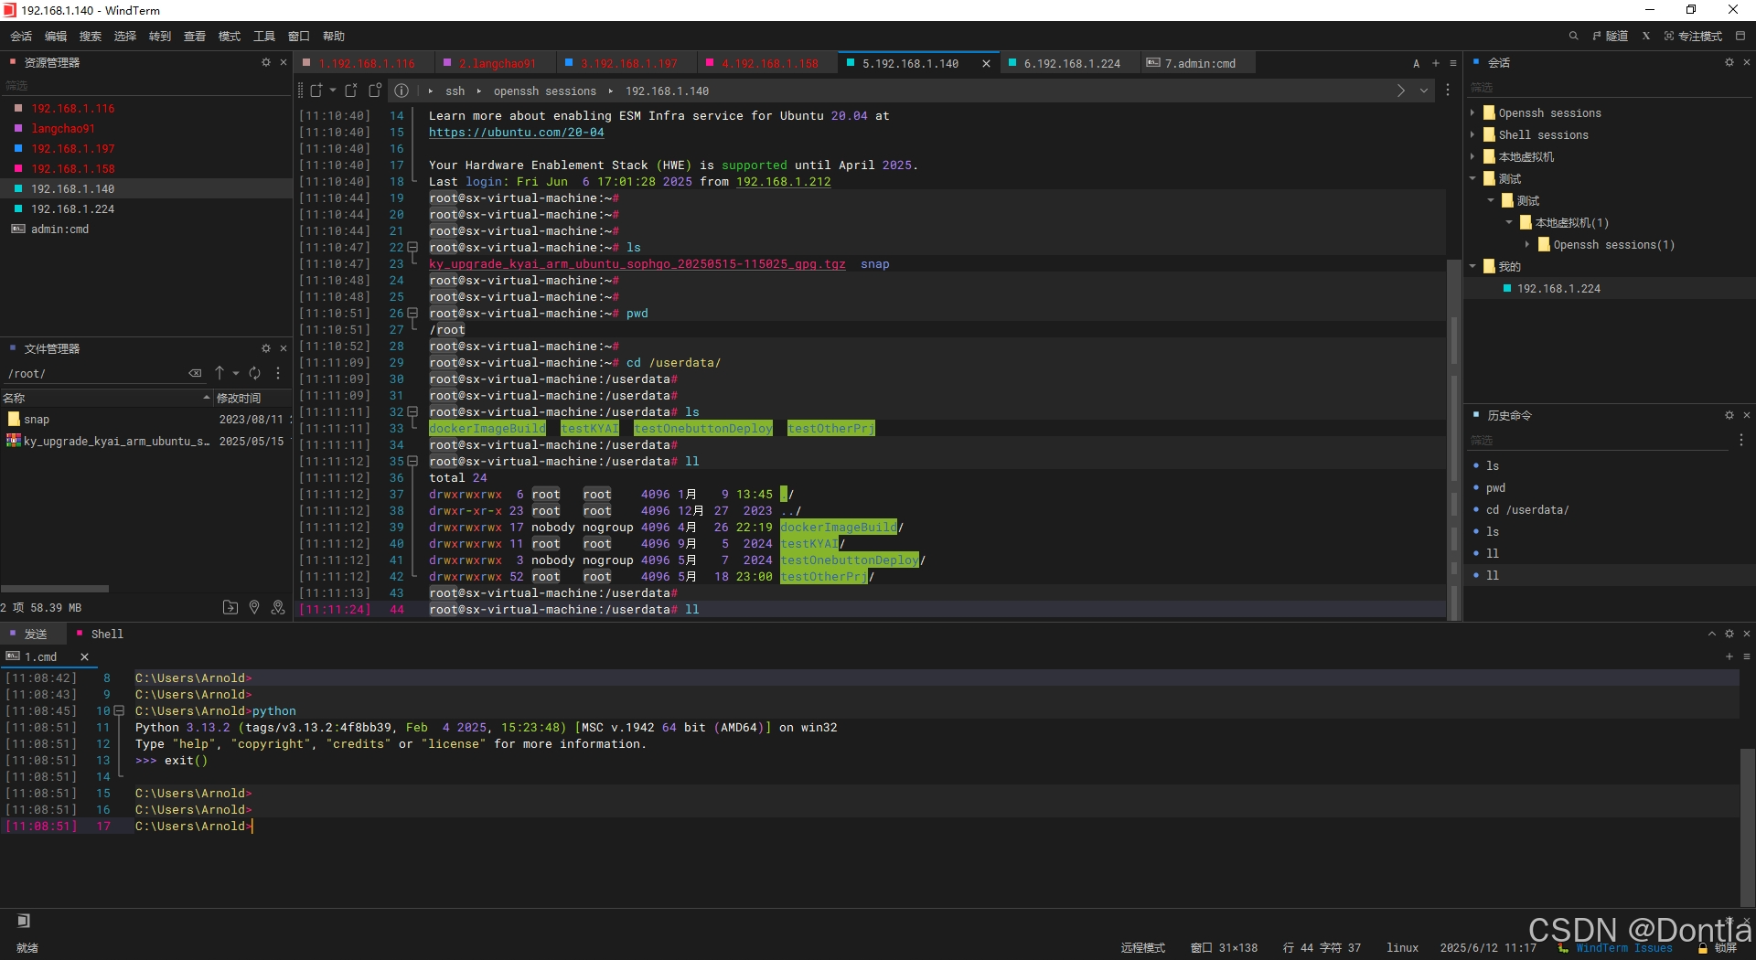Click the open-terminal-here folder icon
1756x960 pixels.
point(230,607)
